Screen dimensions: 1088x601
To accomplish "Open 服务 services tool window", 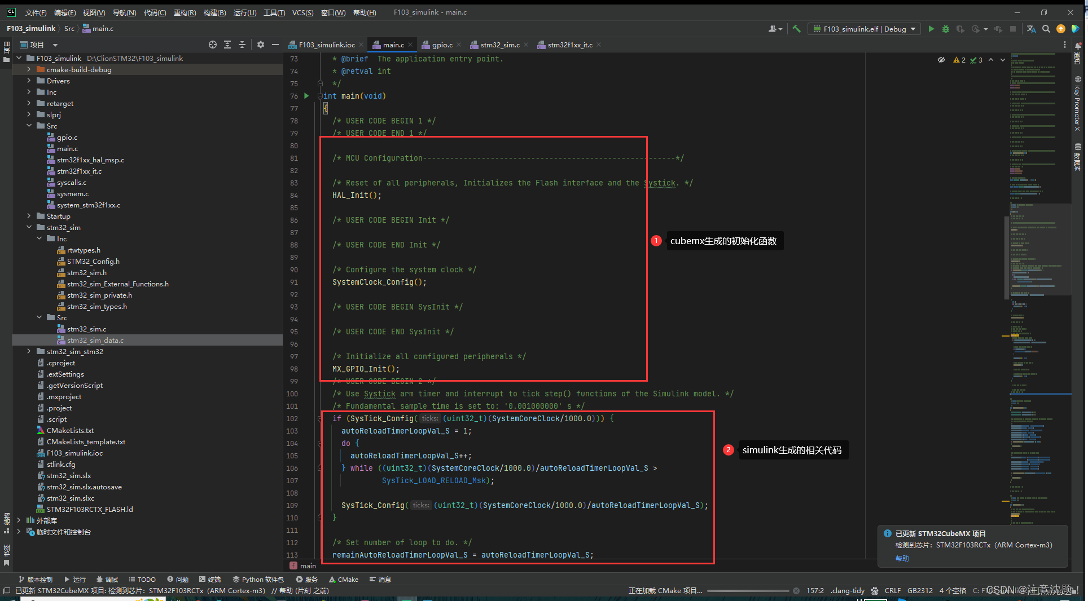I will [307, 579].
